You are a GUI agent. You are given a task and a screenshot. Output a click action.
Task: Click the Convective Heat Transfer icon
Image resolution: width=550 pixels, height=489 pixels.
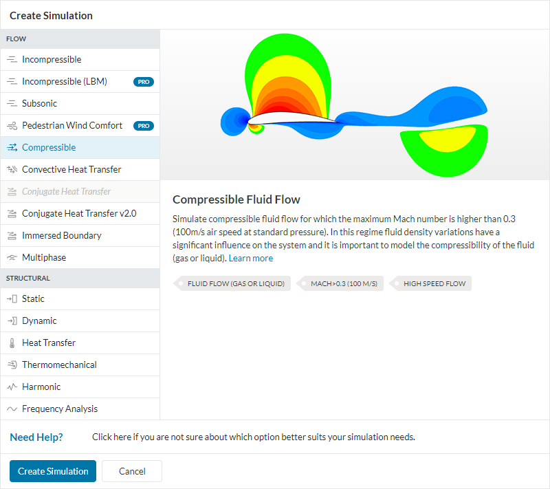(x=12, y=170)
